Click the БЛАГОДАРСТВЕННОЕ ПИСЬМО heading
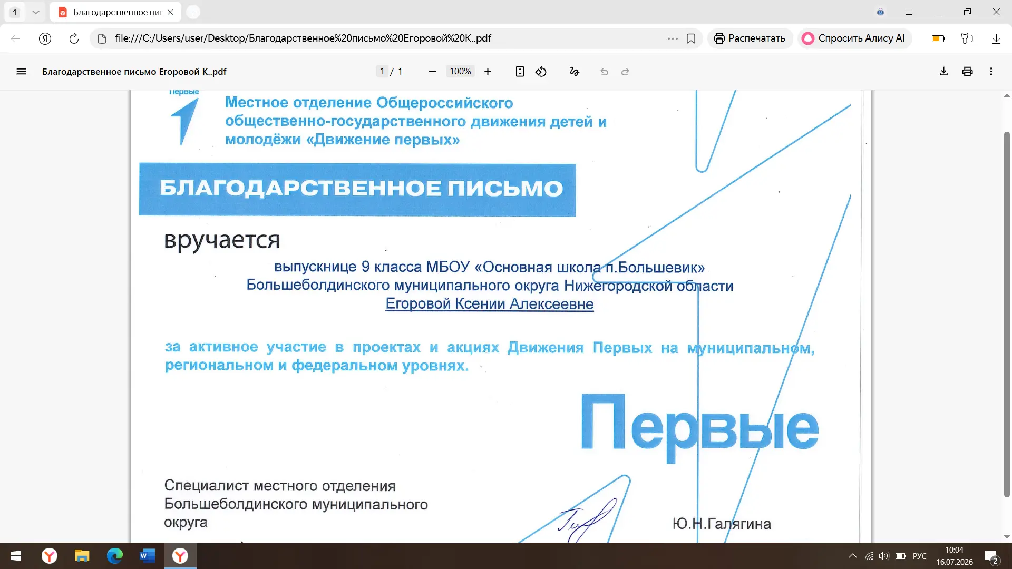 pos(361,188)
